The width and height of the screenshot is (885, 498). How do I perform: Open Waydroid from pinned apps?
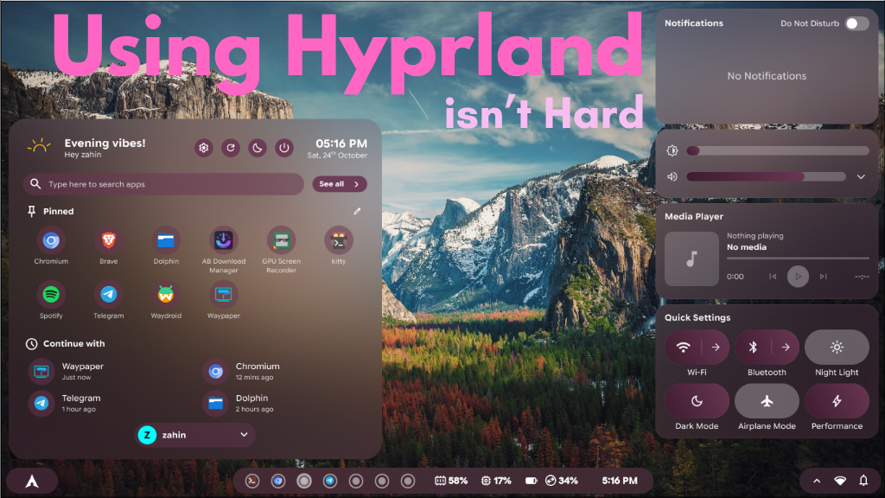tap(166, 294)
